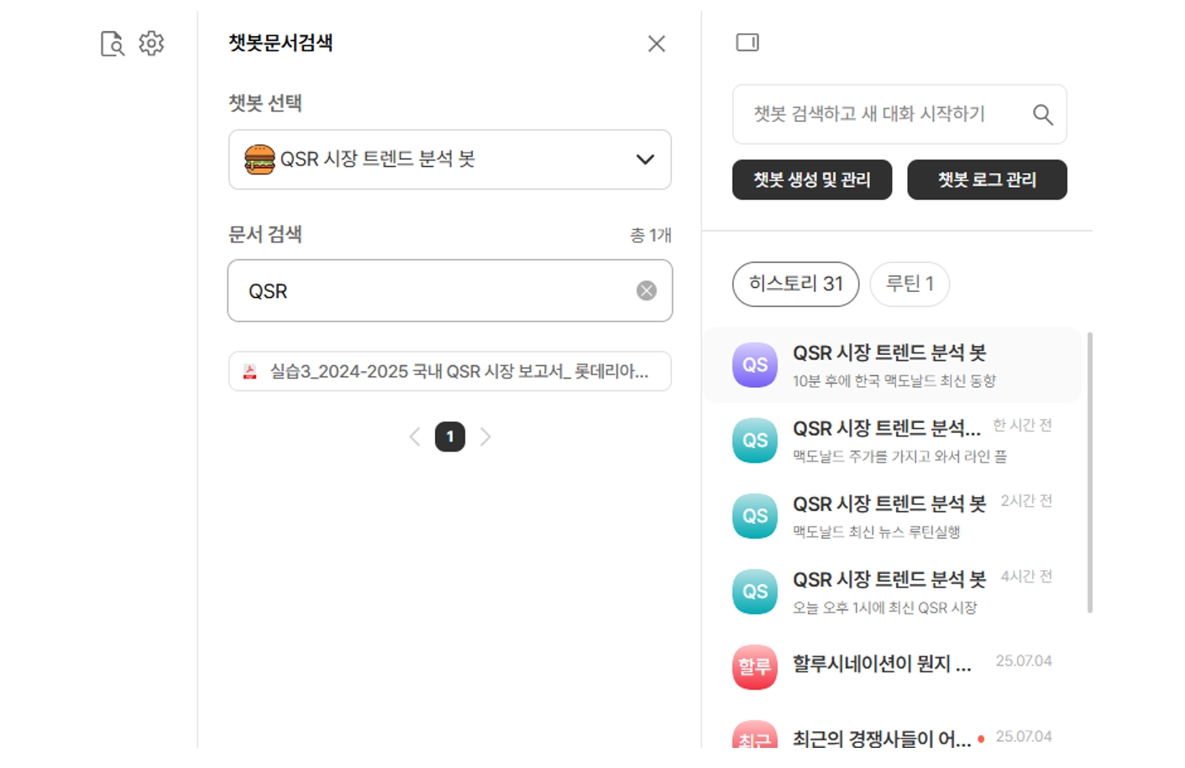This screenshot has height=768, width=1185.
Task: Close the 챗봇문서검색 panel
Action: tap(656, 44)
